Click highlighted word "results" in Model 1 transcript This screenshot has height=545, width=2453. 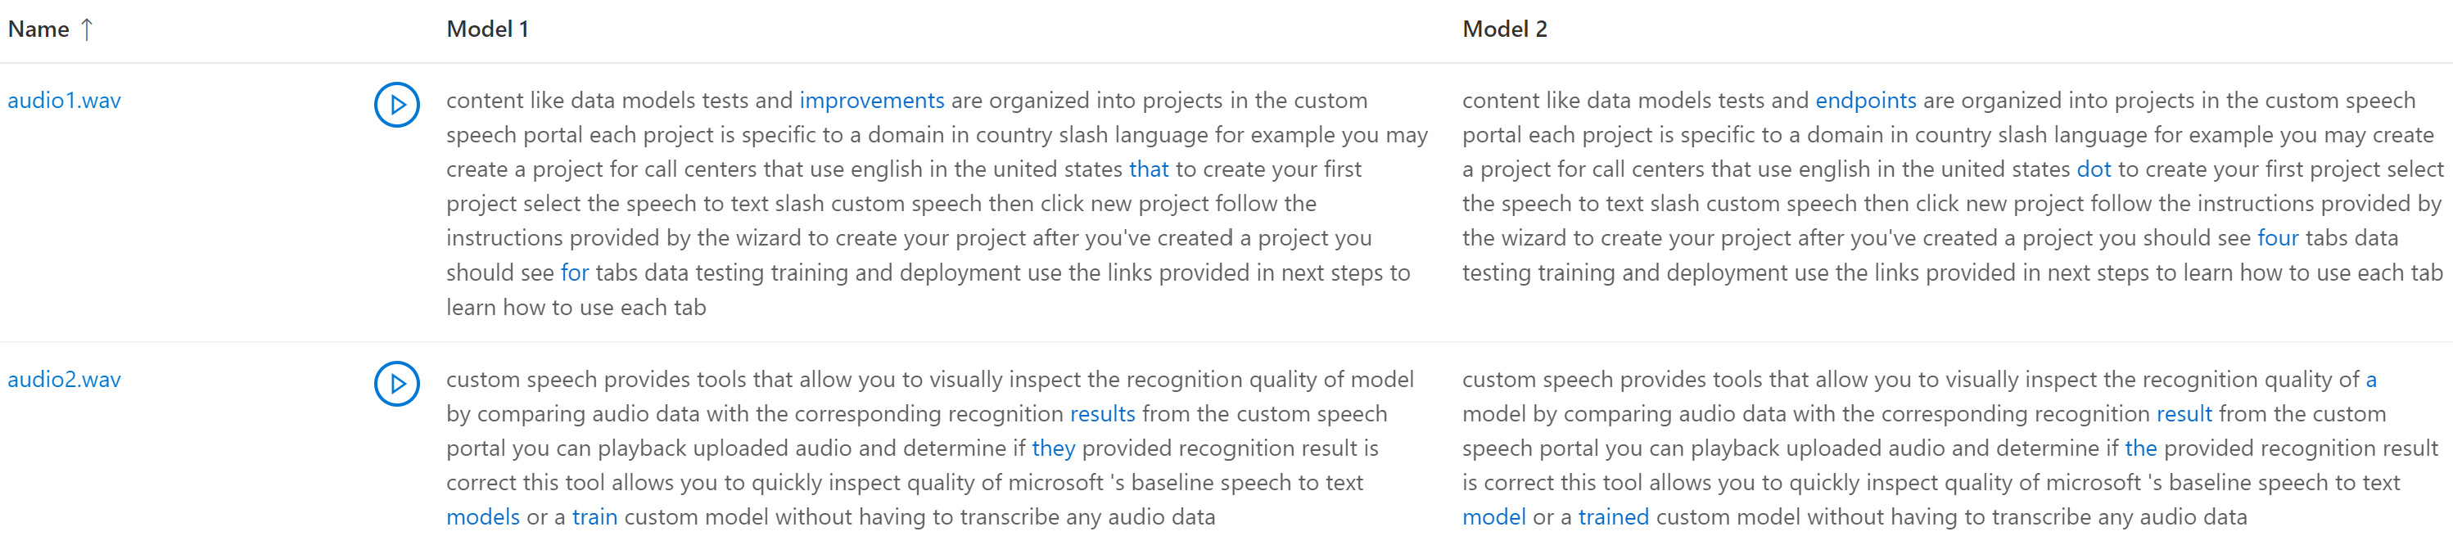(1102, 414)
